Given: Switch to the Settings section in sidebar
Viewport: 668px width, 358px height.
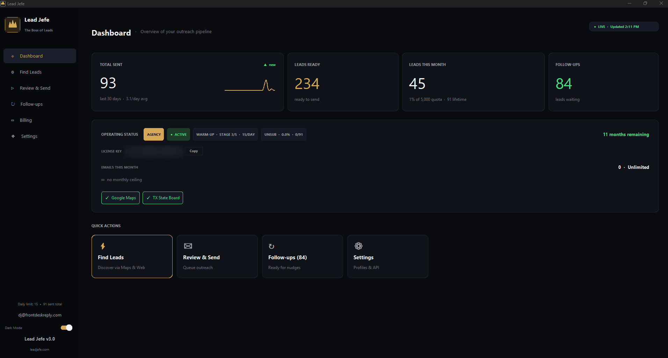Looking at the screenshot, I should tap(13, 136).
